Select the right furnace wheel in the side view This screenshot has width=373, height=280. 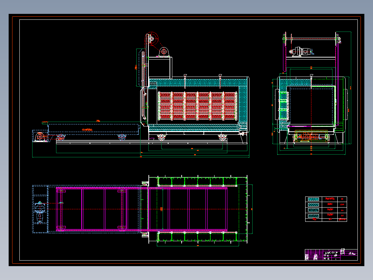[x=222, y=137]
